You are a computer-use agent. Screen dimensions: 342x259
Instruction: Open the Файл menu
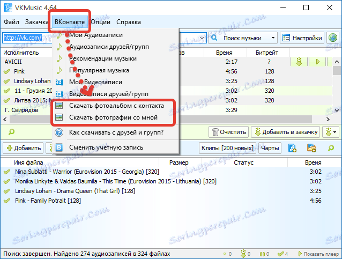(x=11, y=22)
